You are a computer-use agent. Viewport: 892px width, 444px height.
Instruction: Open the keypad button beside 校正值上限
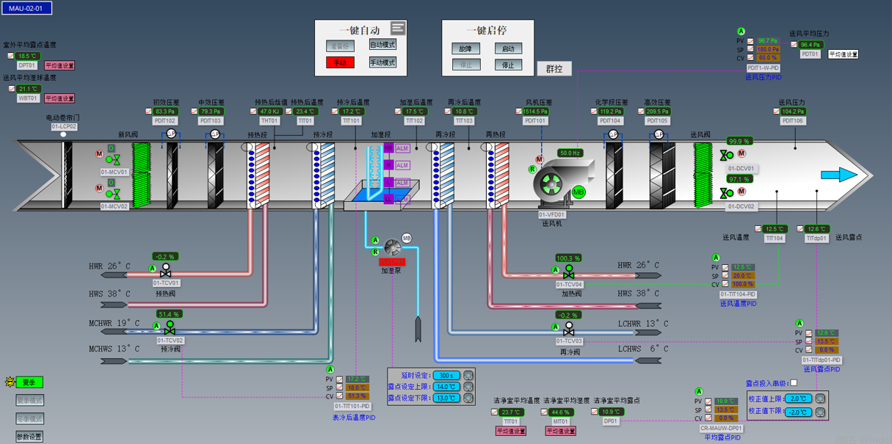coord(820,398)
